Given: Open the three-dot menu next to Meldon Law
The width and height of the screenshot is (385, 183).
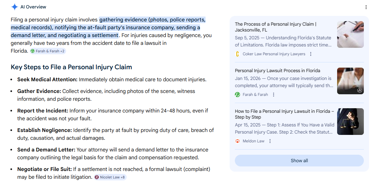Looking at the screenshot, I should [x=270, y=141].
